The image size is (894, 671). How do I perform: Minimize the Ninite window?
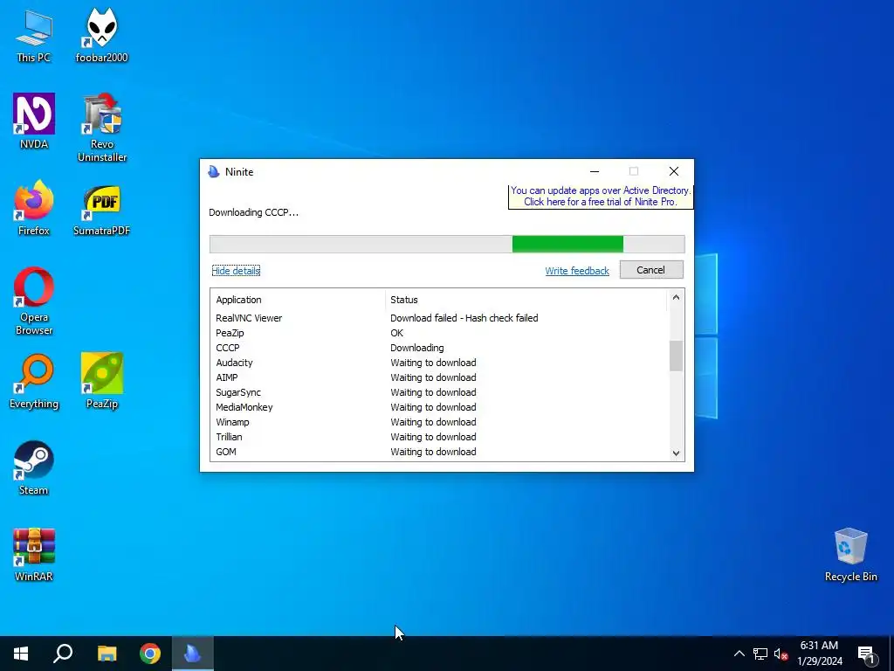[595, 171]
